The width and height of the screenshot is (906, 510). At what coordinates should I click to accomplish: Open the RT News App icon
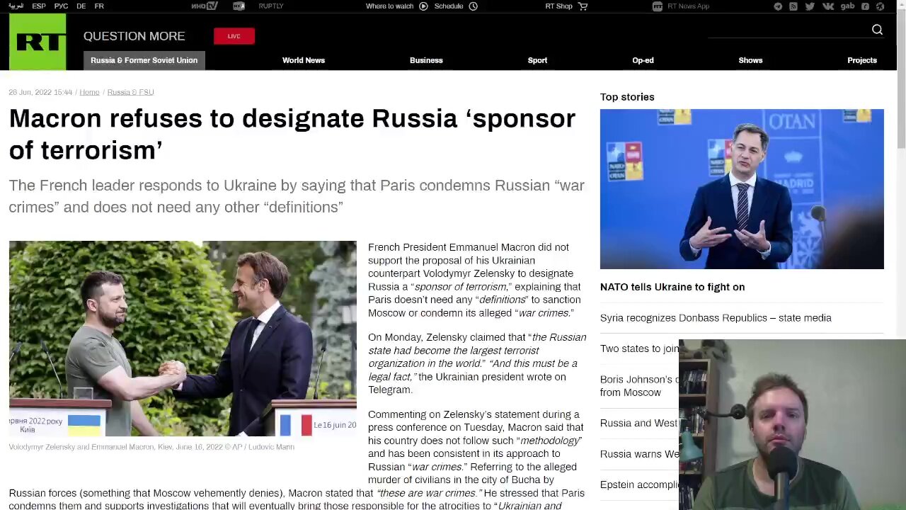658,6
